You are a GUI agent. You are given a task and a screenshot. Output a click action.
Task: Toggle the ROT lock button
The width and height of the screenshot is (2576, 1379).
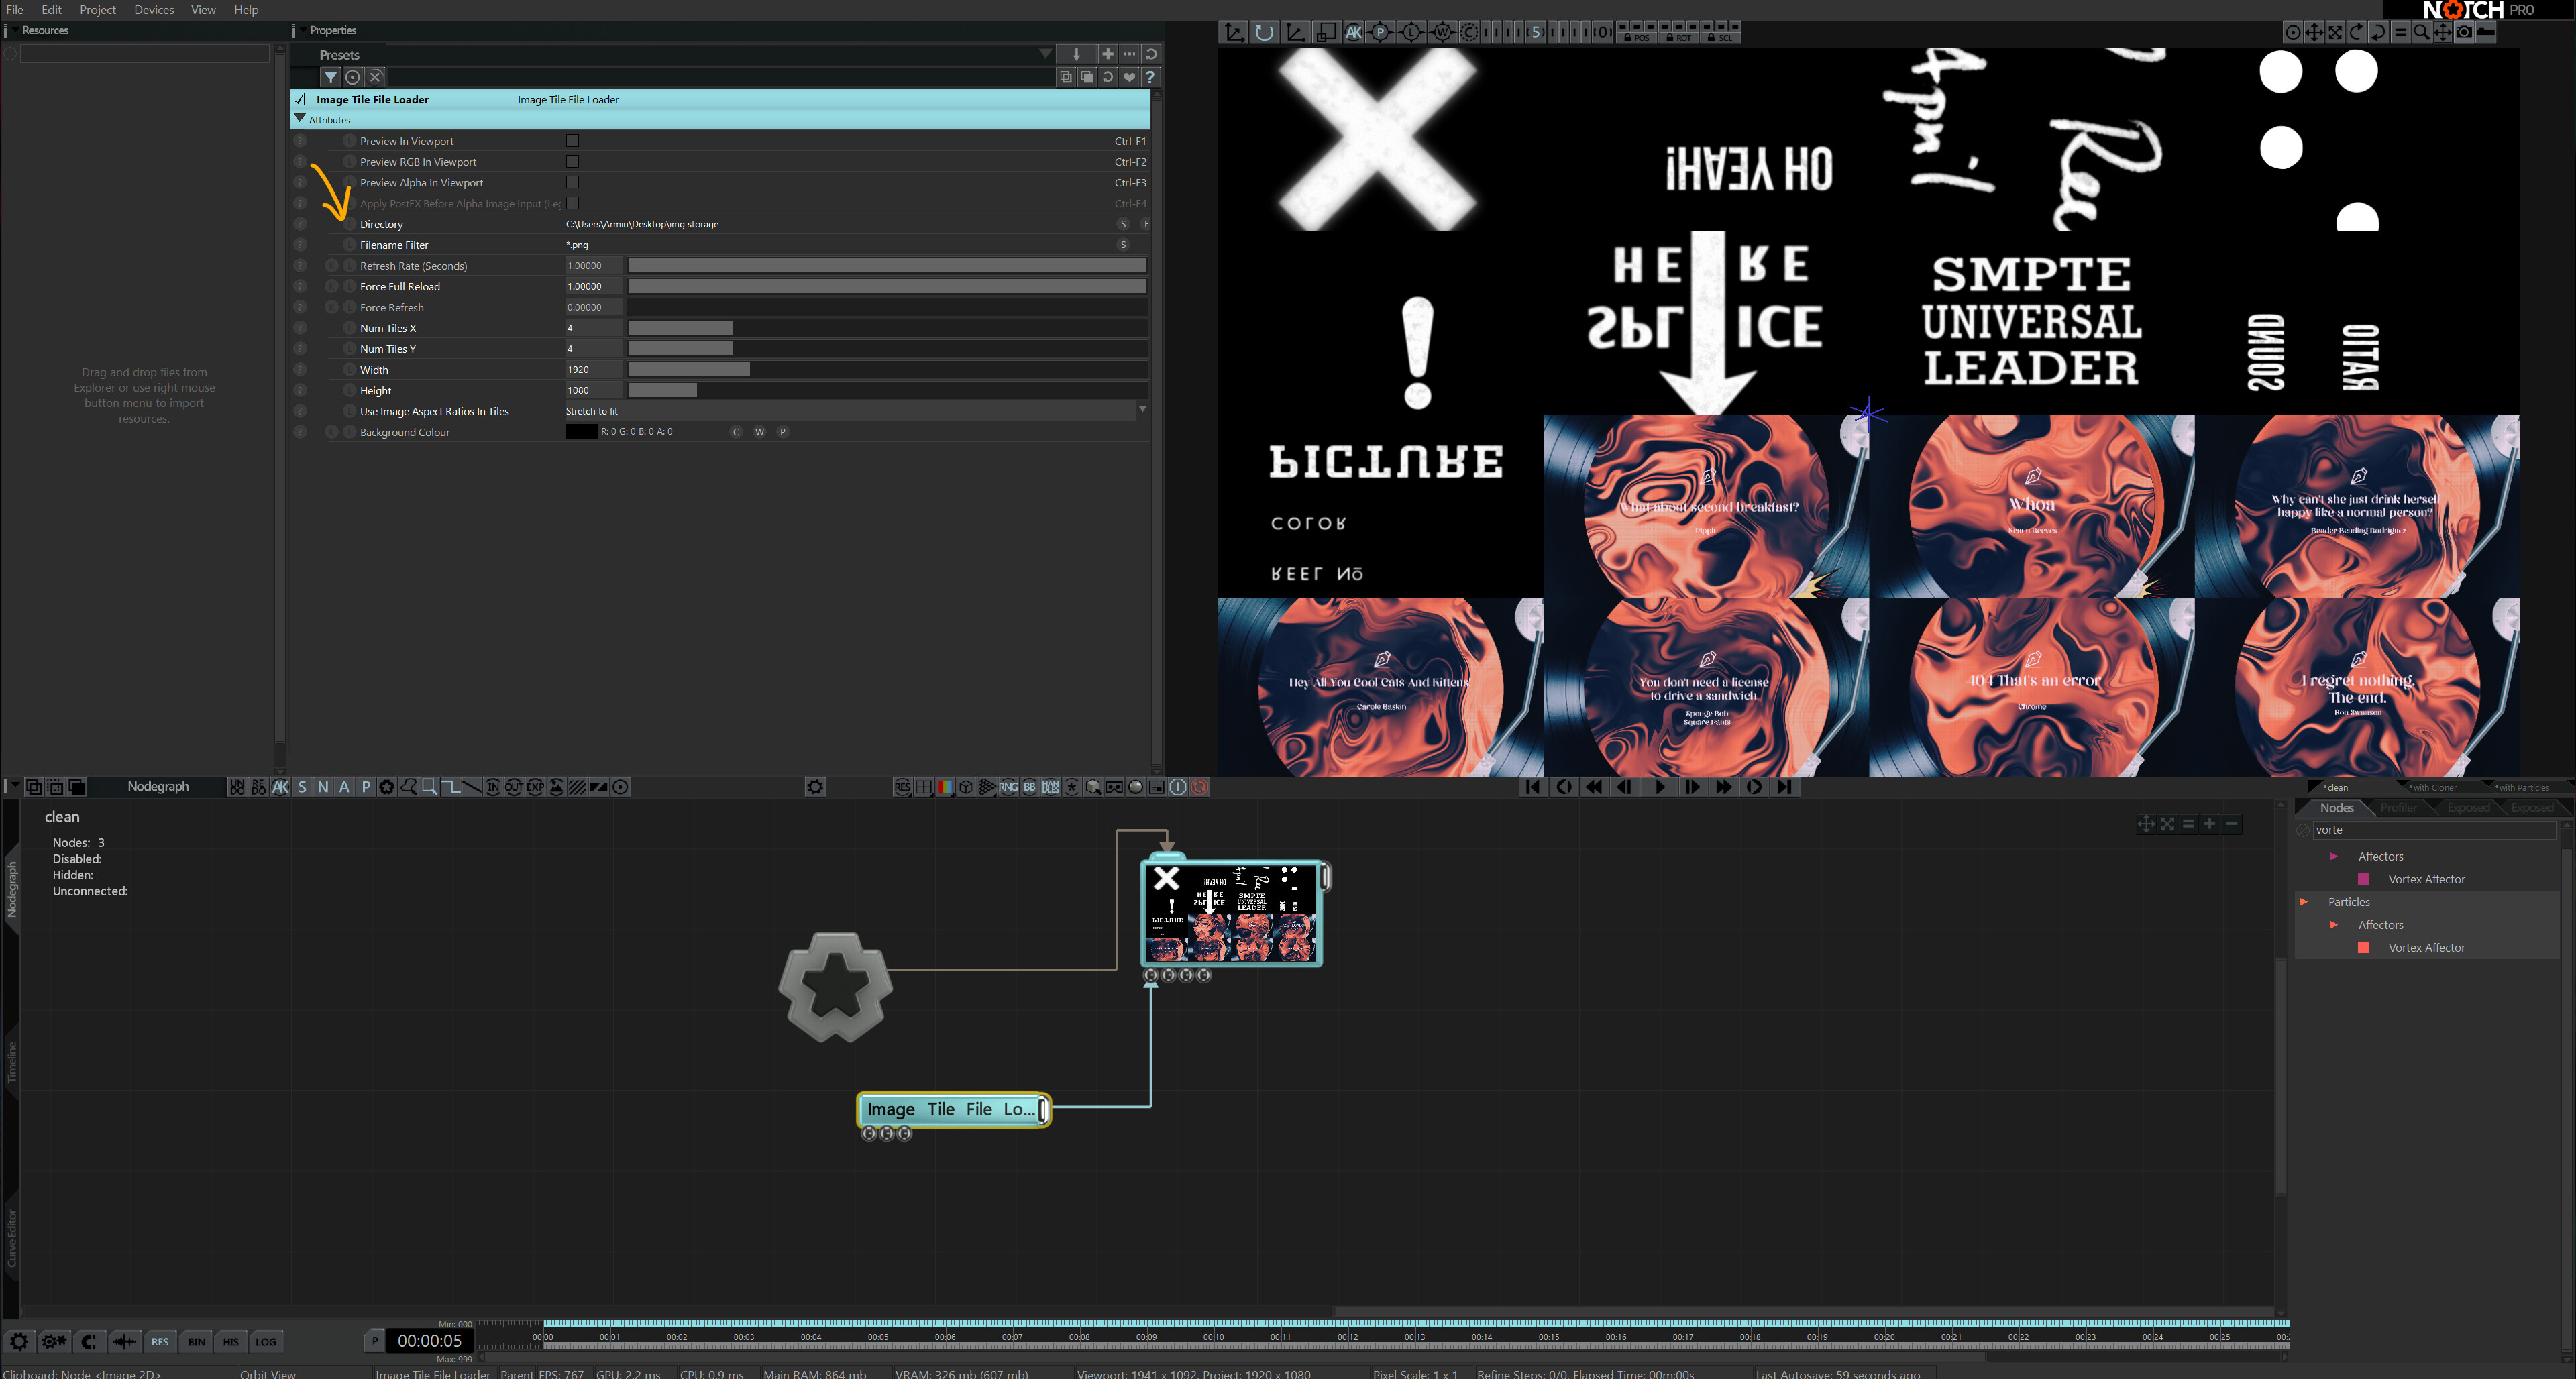[x=1679, y=37]
